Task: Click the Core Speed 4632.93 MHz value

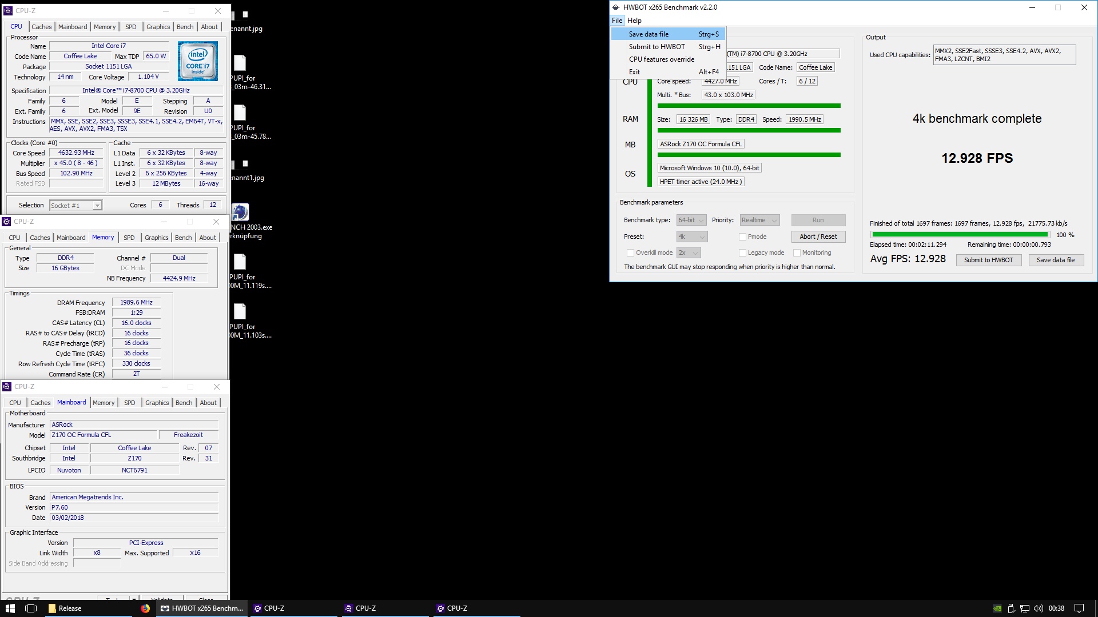Action: point(76,153)
